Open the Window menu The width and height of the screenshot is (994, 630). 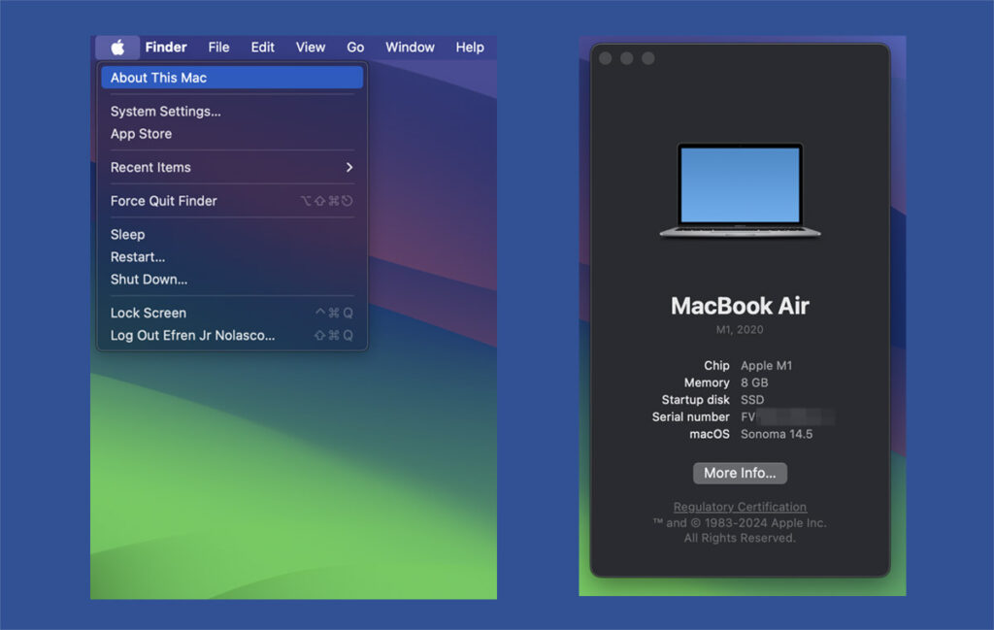(x=410, y=48)
